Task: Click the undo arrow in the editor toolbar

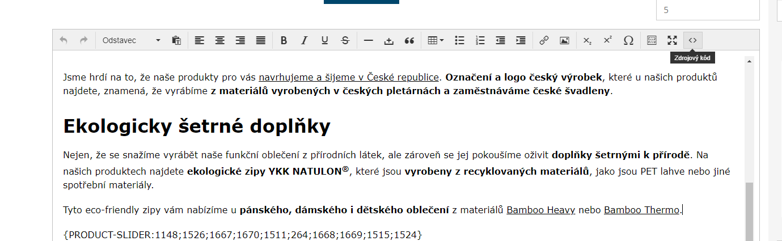Action: pyautogui.click(x=64, y=40)
